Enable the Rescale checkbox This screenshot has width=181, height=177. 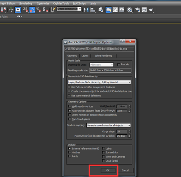pos(119,65)
